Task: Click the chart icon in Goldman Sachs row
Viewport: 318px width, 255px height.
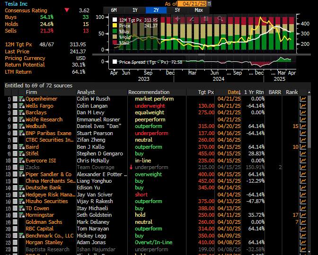Action: coord(303,222)
